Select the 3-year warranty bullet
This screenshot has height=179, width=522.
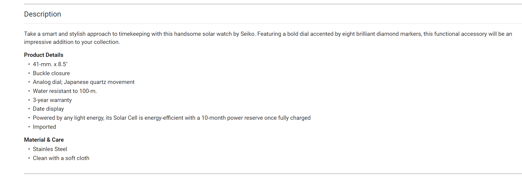(52, 100)
